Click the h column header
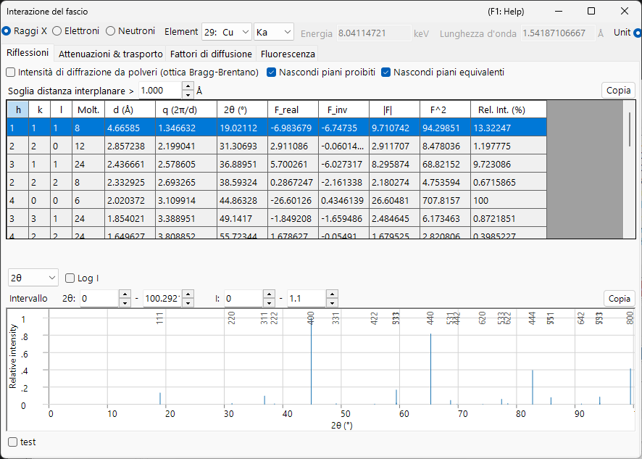 coord(17,109)
